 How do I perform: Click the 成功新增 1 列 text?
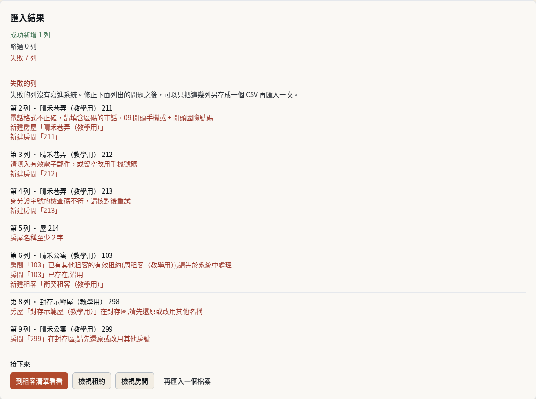coord(30,35)
